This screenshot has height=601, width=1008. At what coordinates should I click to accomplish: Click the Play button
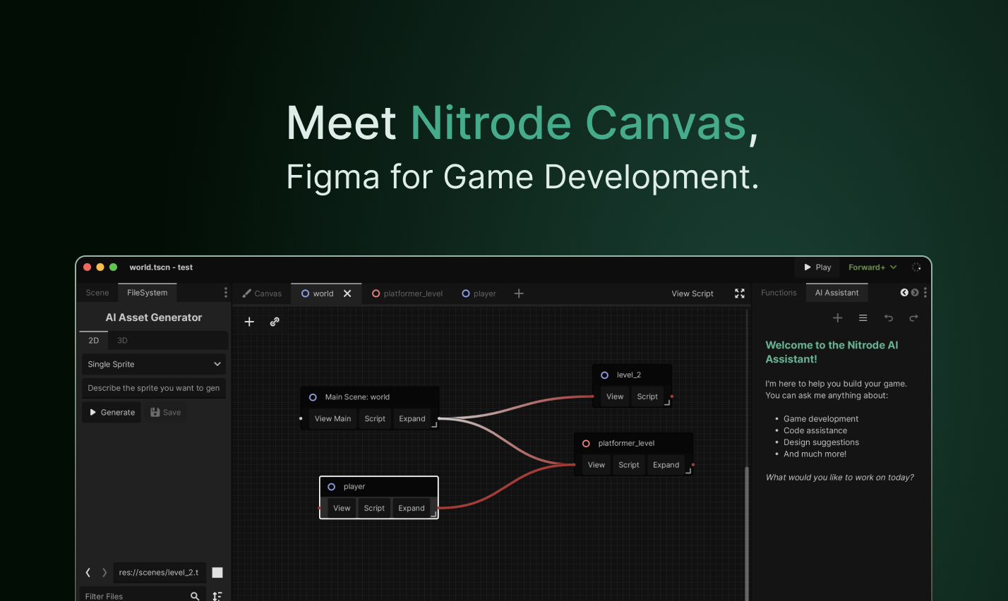click(x=817, y=267)
